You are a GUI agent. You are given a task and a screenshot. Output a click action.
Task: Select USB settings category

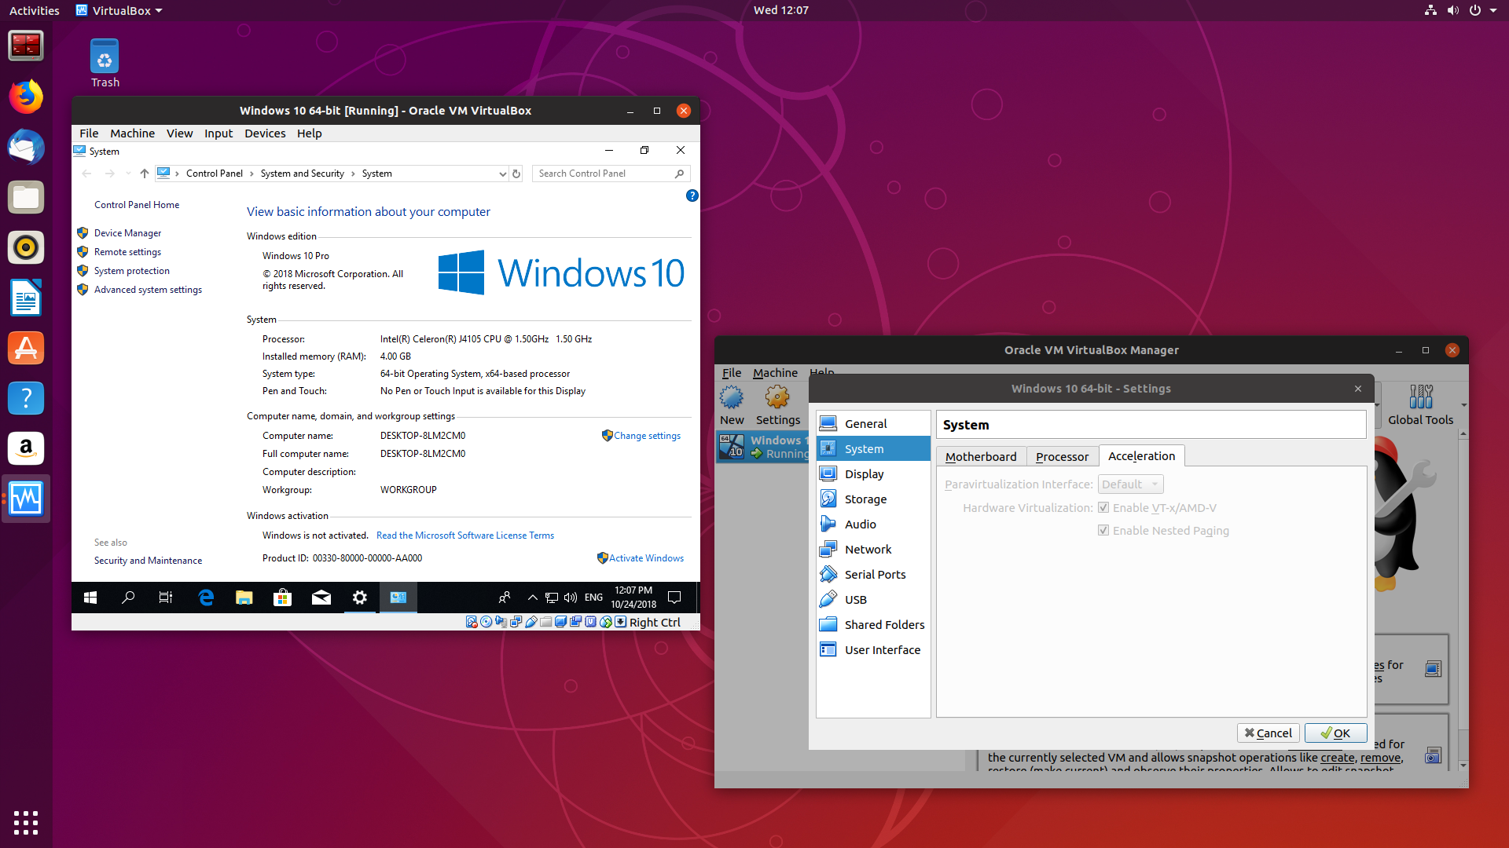[872, 599]
